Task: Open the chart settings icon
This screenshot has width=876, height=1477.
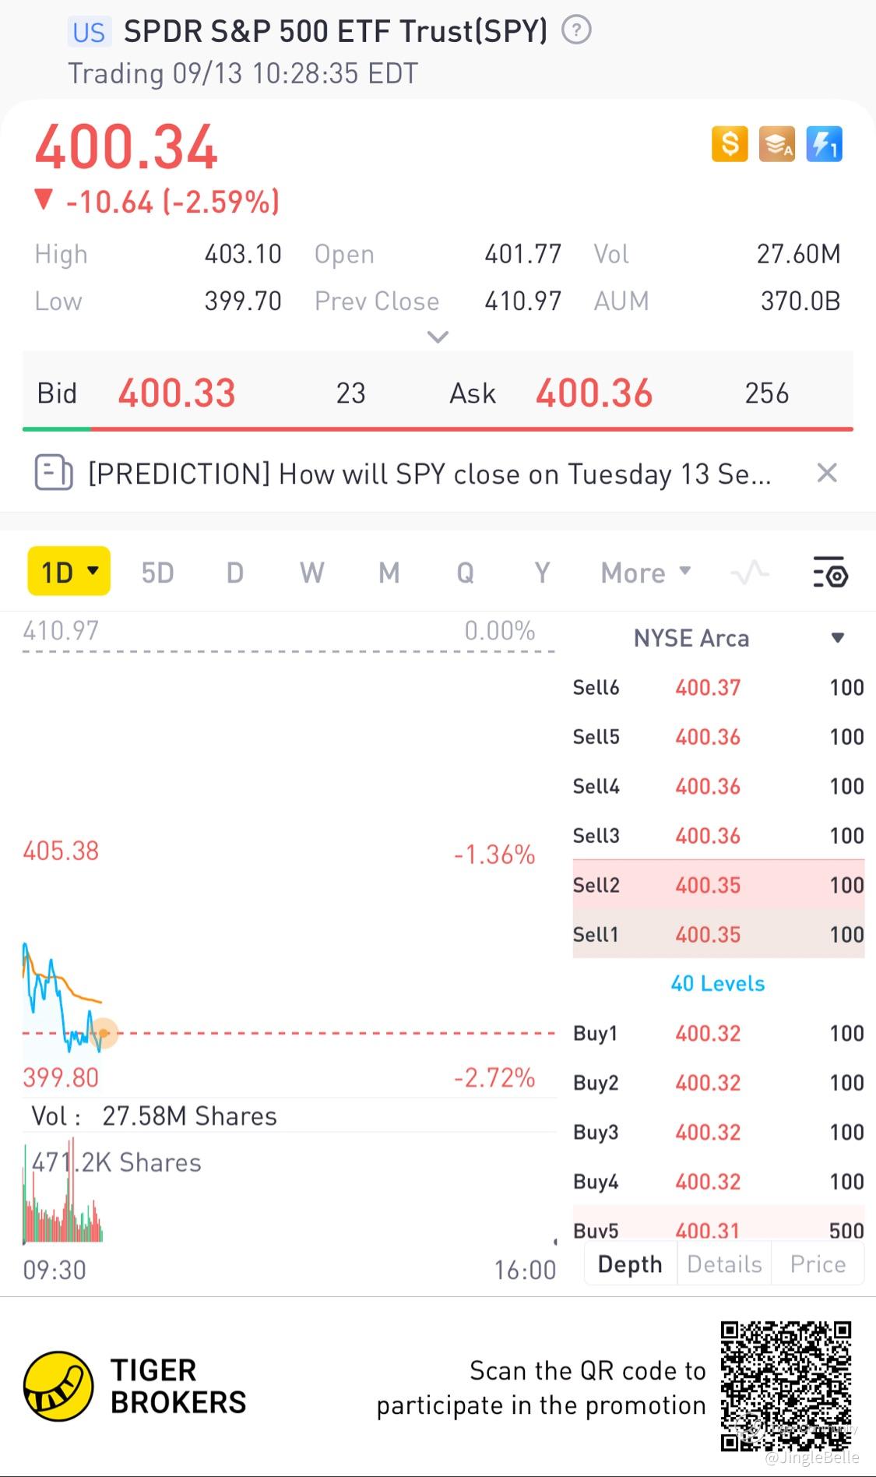Action: (830, 573)
